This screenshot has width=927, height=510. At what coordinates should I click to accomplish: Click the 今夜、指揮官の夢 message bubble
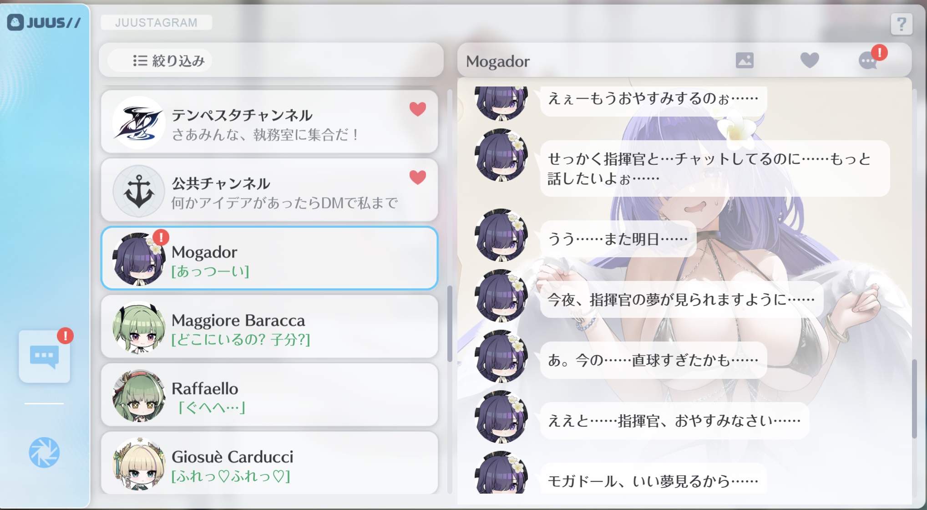pos(681,300)
